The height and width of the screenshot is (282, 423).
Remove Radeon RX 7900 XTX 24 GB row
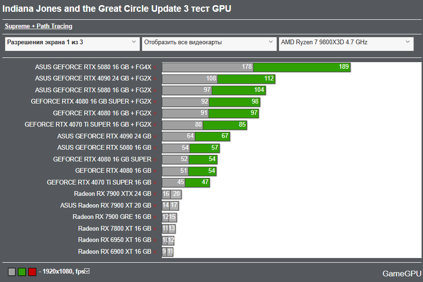pyautogui.click(x=155, y=194)
